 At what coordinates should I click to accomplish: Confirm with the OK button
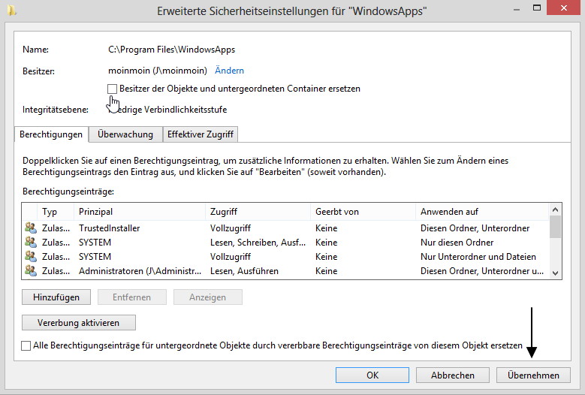tap(372, 375)
